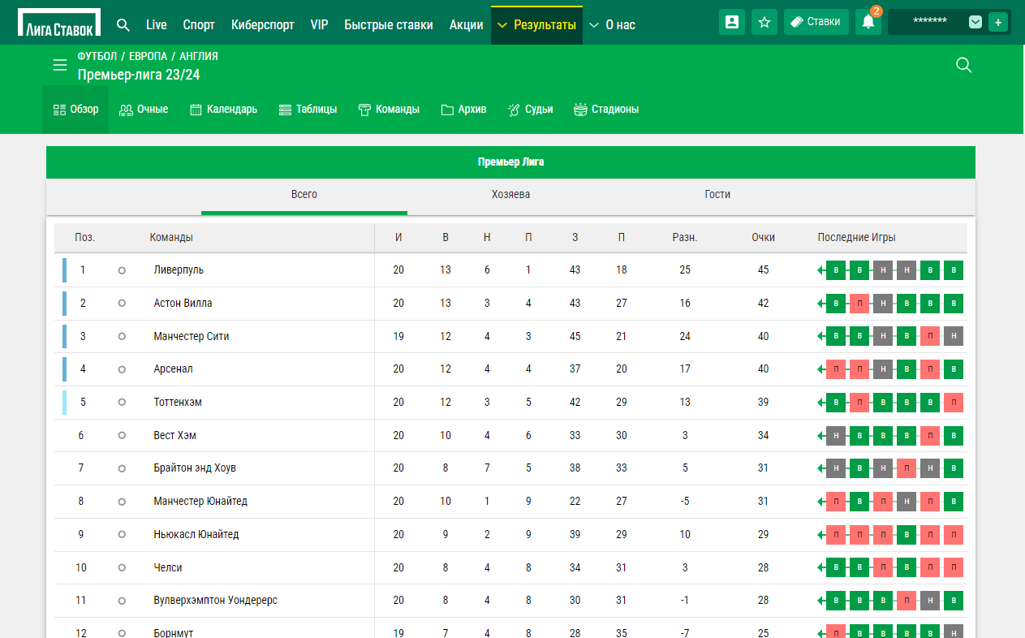1025x638 pixels.
Task: Click the Лига Ставок logo
Action: (x=59, y=23)
